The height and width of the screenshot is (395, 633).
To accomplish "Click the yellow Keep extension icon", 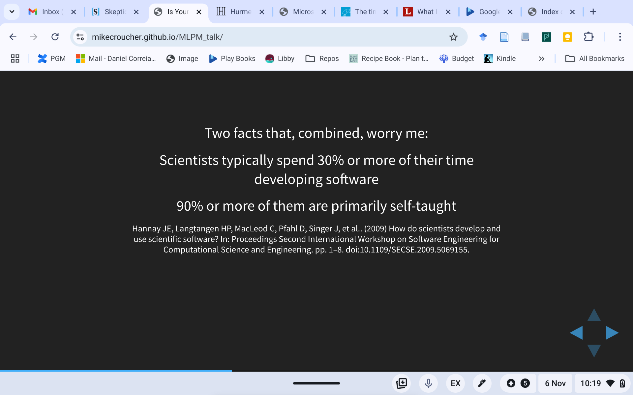I will pos(567,37).
